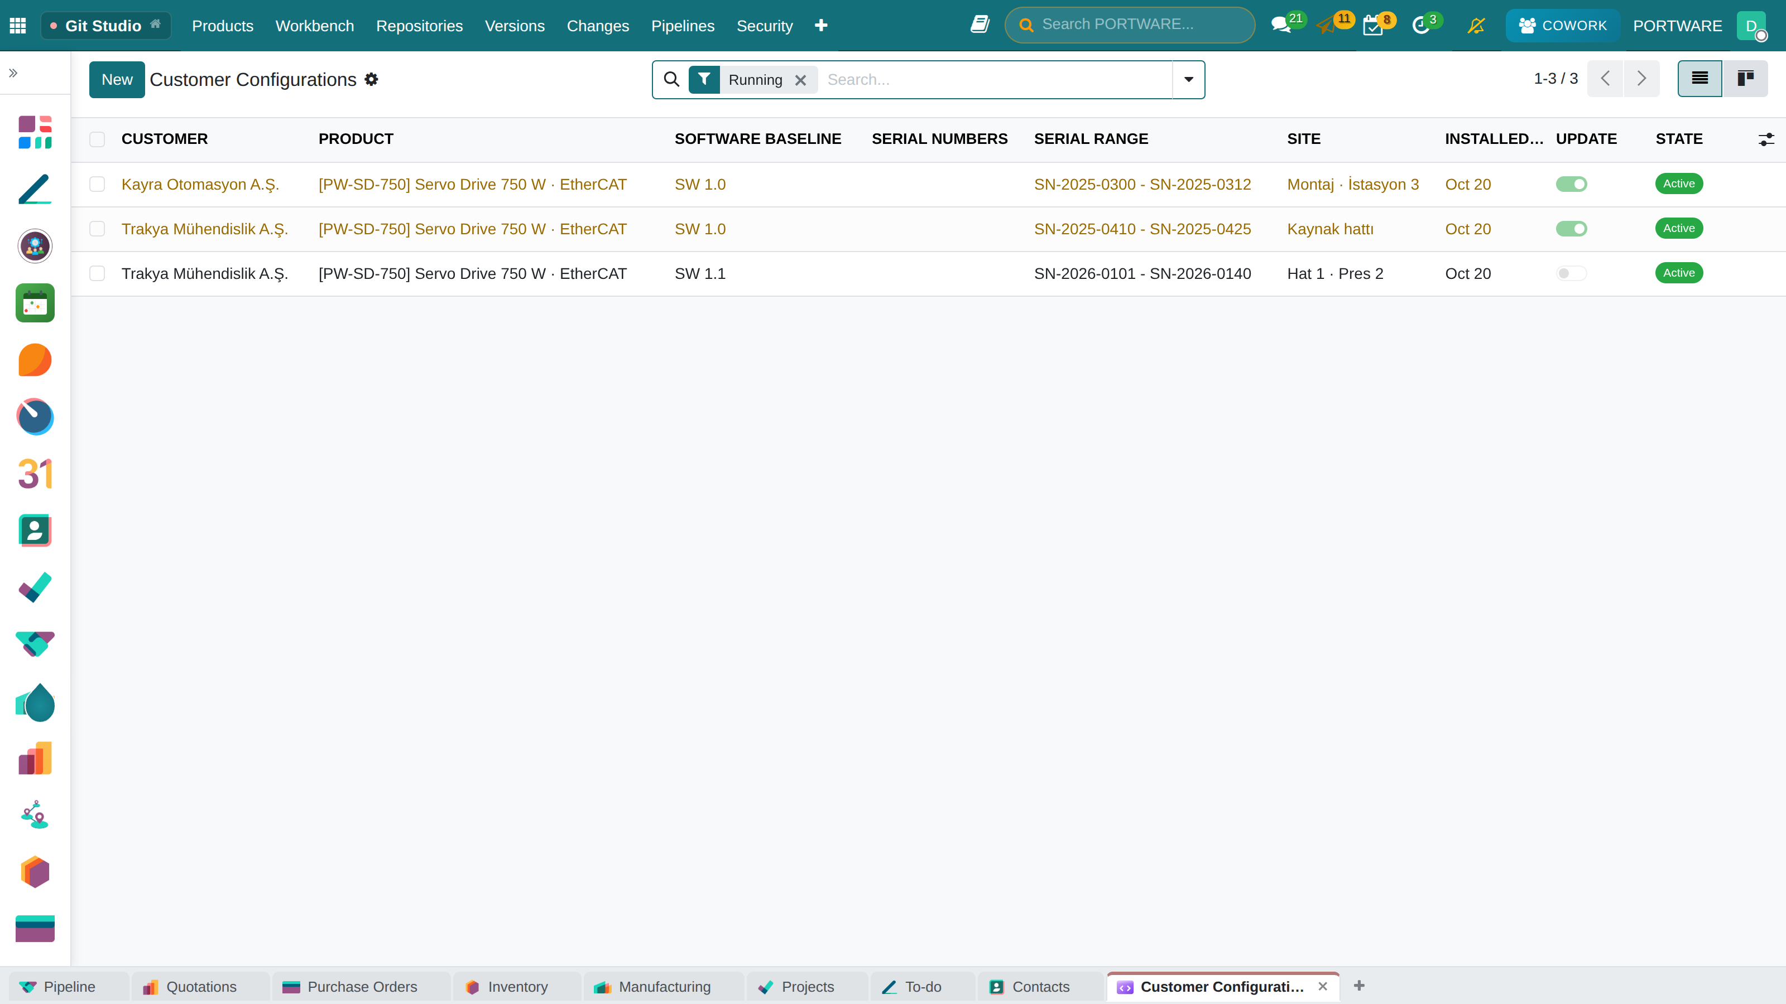Open the timer icon with 3 badge
This screenshot has height=1004, width=1786.
[x=1420, y=26]
